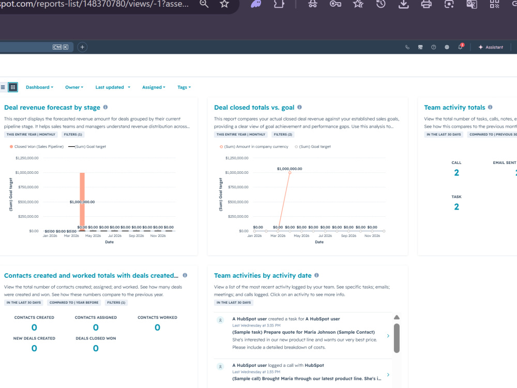
Task: Open info icon beside Contacts created and worked totals
Action: point(185,275)
